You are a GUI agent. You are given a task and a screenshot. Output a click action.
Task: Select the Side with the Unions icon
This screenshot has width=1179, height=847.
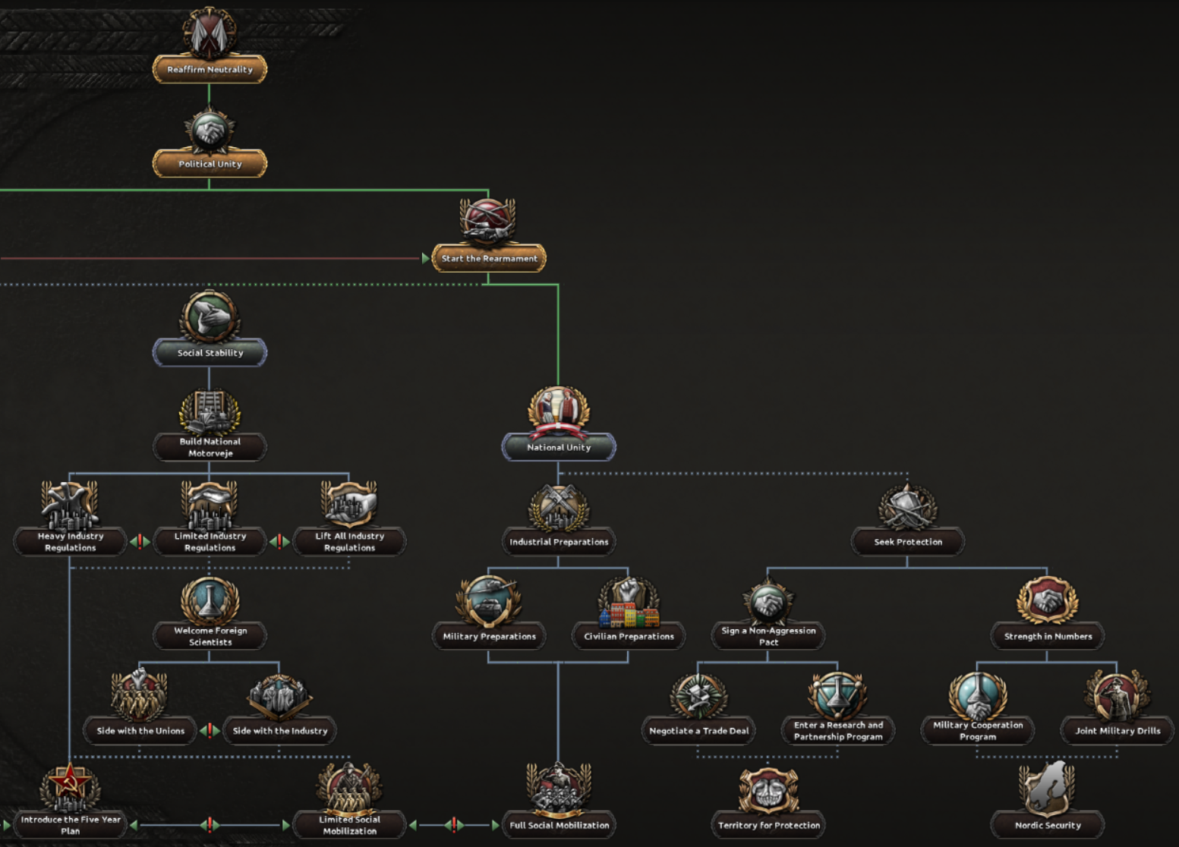140,695
